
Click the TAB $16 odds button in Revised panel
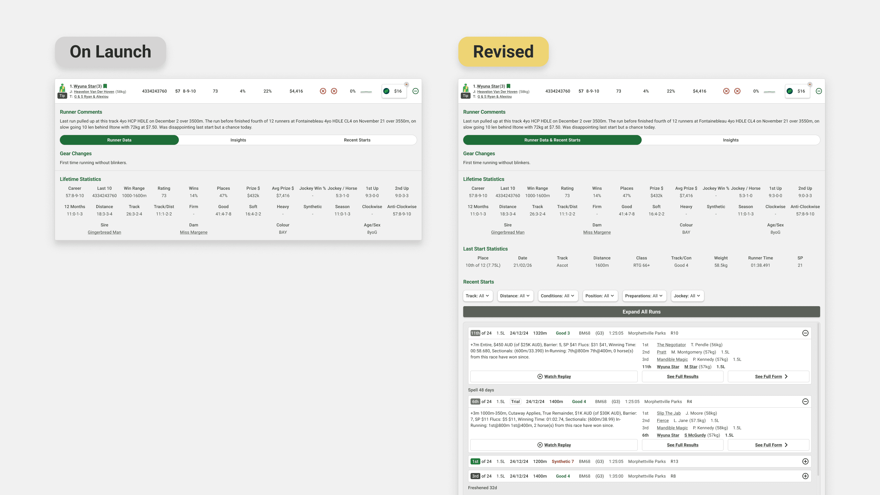point(797,91)
